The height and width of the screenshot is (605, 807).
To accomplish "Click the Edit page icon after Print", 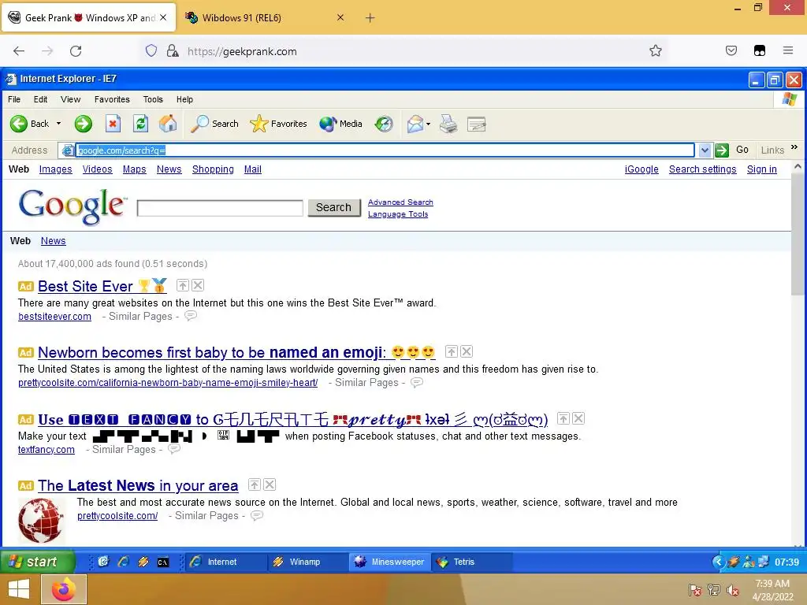I will 477,124.
